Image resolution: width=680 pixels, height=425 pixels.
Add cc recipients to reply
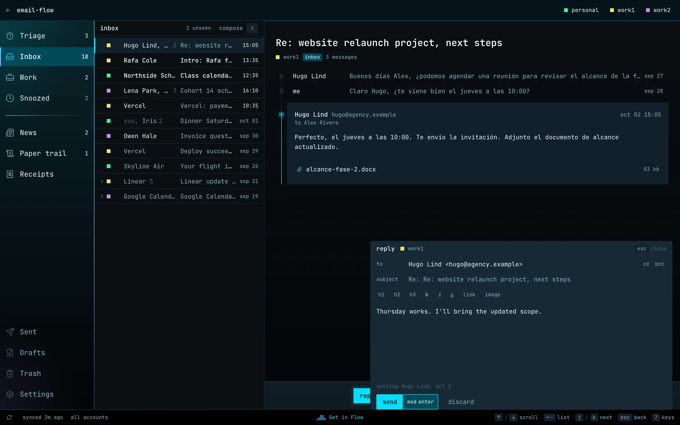(x=646, y=264)
